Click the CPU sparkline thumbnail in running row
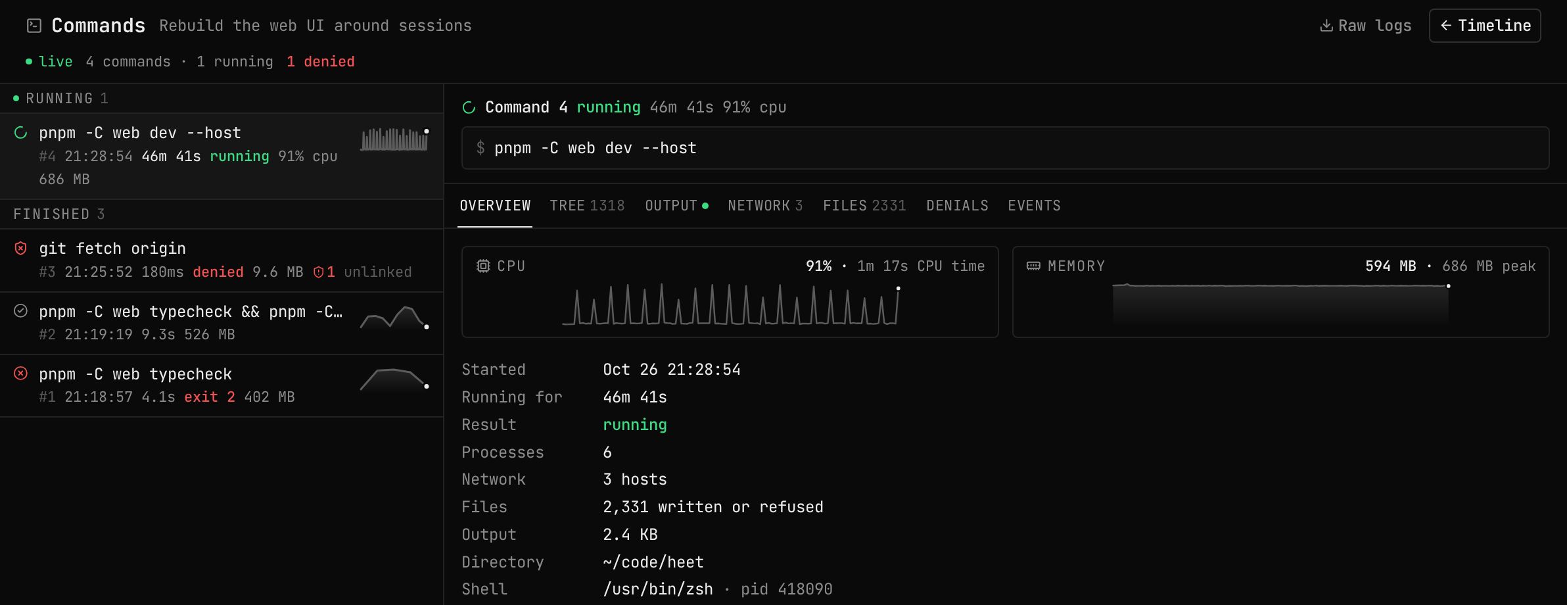The image size is (1567, 605). (x=395, y=139)
